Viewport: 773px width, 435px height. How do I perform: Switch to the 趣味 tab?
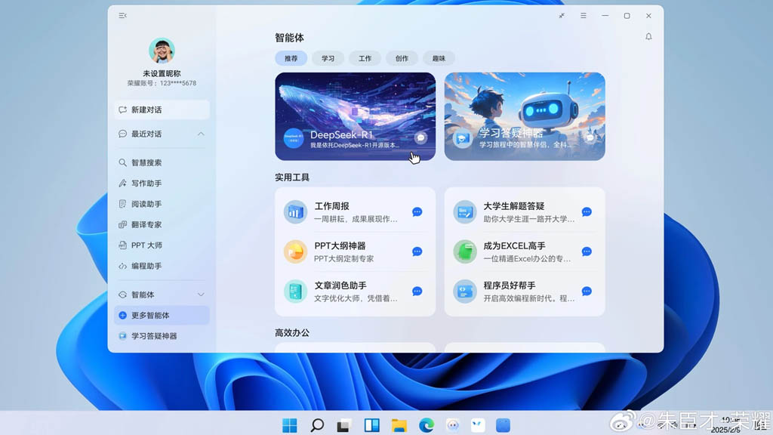point(439,58)
